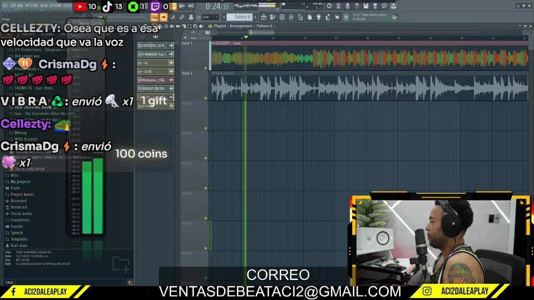The image size is (534, 300).
Task: Open the help question mark icon
Action: [357, 6]
